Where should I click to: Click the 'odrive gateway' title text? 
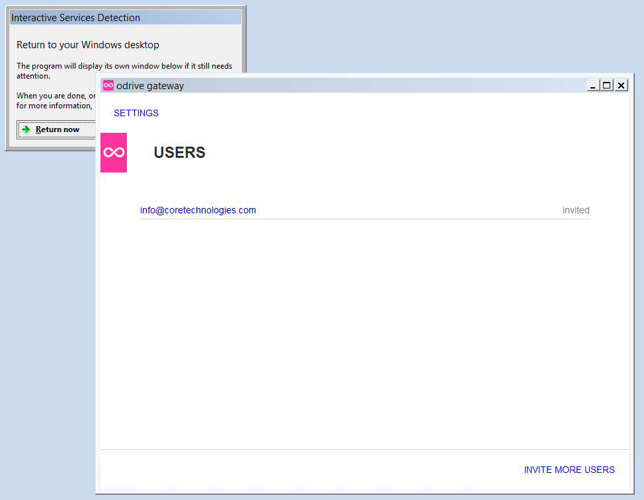pos(150,86)
